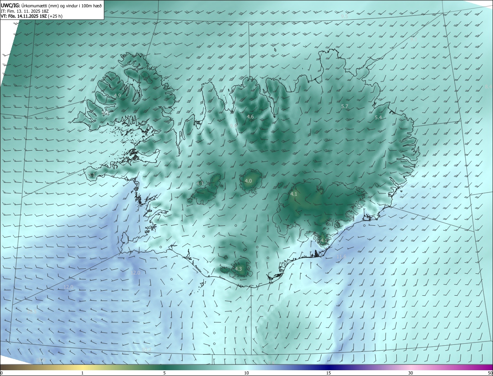Click the 10 tick label on the colour scale
493x376 pixels.
pyautogui.click(x=246, y=373)
